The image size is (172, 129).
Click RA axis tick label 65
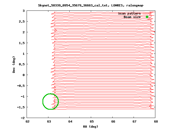[x=92, y=121]
